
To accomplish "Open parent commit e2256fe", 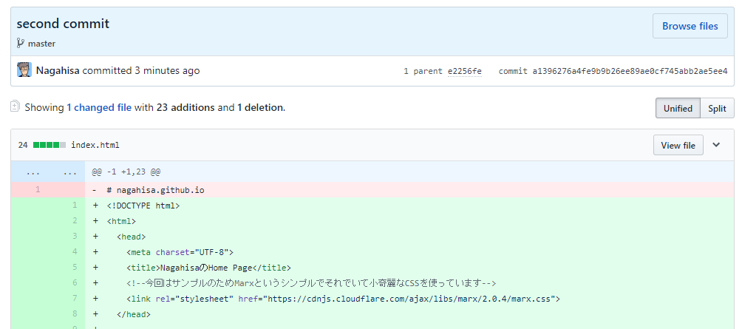I will pyautogui.click(x=464, y=71).
